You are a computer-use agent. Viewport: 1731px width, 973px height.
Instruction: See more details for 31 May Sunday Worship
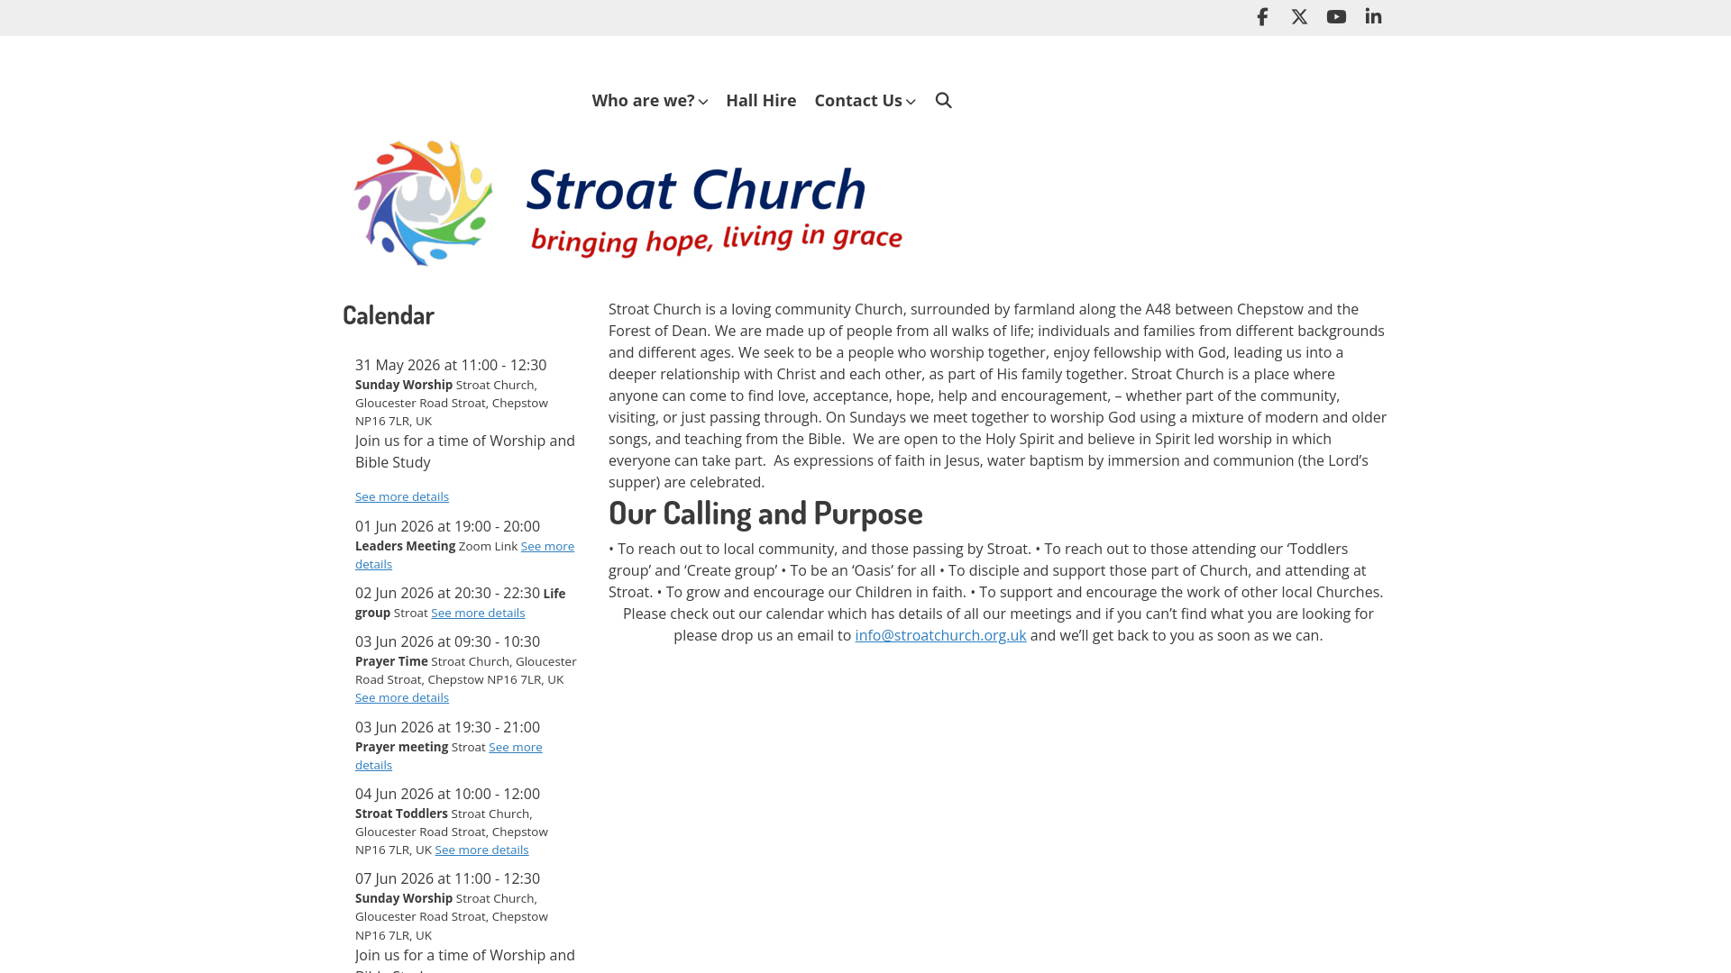(x=402, y=496)
